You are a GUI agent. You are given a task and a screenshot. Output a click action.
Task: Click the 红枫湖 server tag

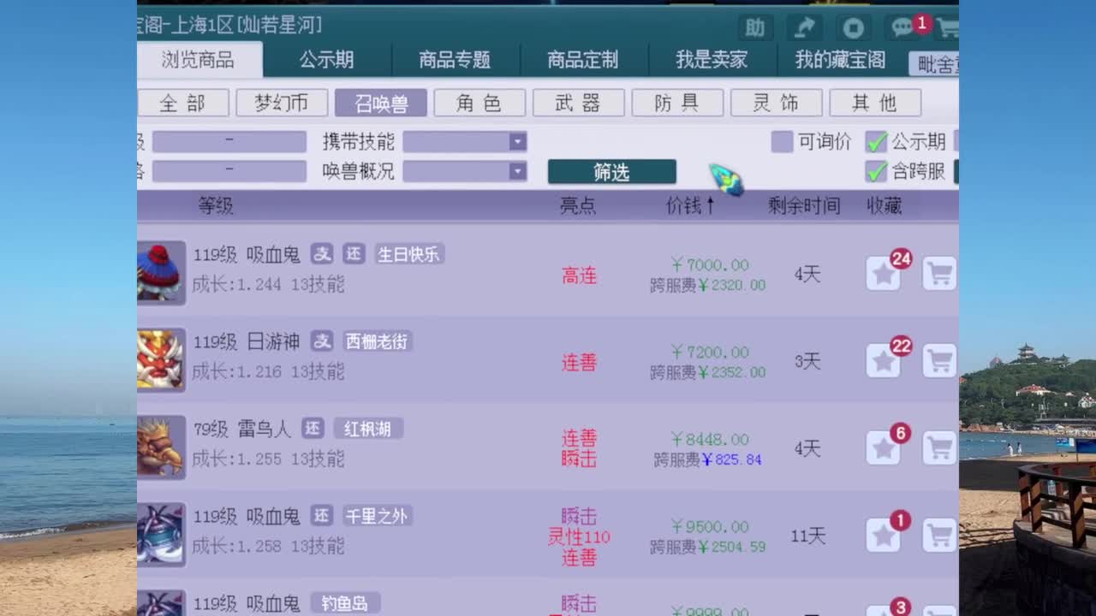[x=368, y=429]
